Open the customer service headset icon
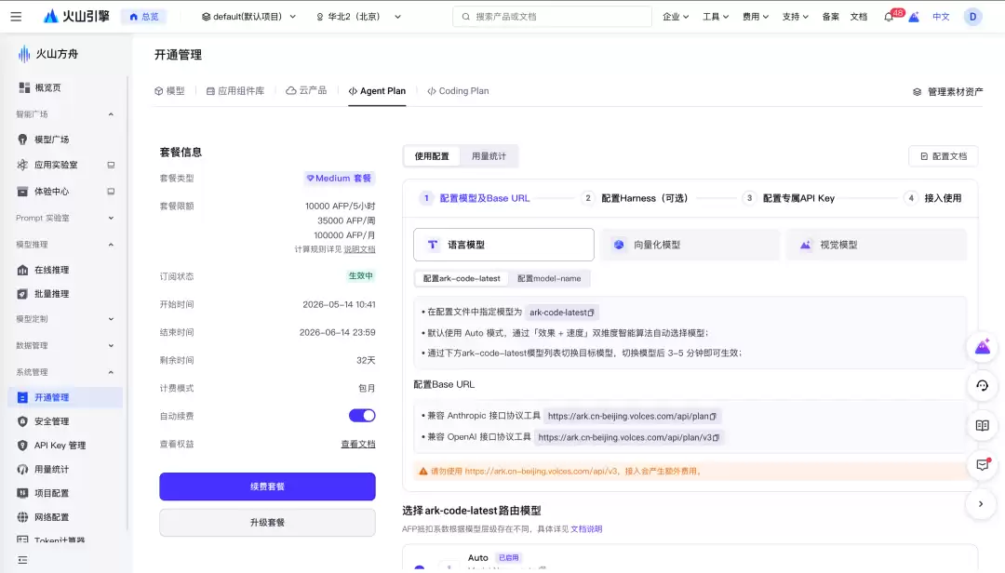The image size is (1005, 573). 982,386
